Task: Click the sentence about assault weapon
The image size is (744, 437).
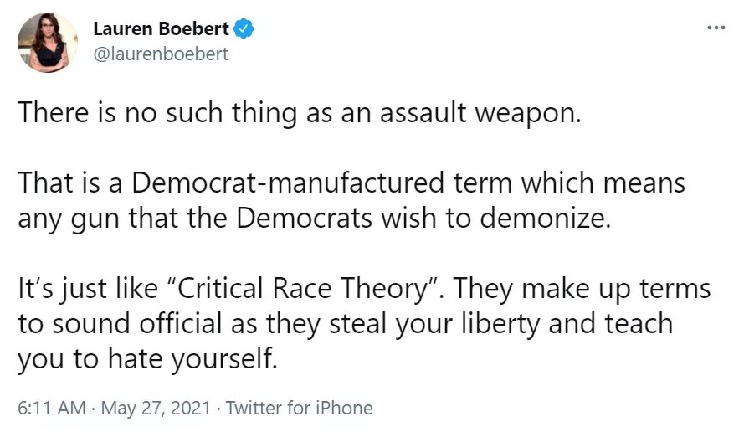Action: 299,114
